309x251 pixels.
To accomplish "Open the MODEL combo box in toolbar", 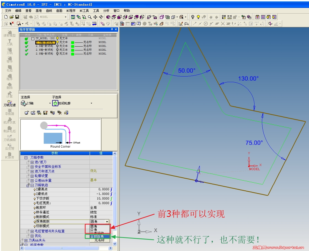I will 65,17.
